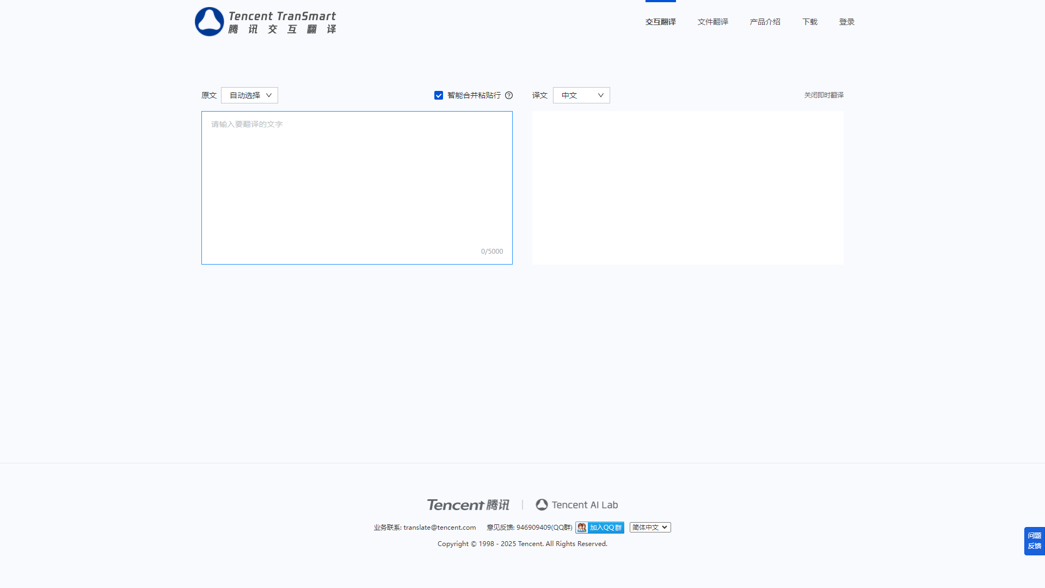
Task: Click the translate@tencent.com email address
Action: (x=439, y=528)
